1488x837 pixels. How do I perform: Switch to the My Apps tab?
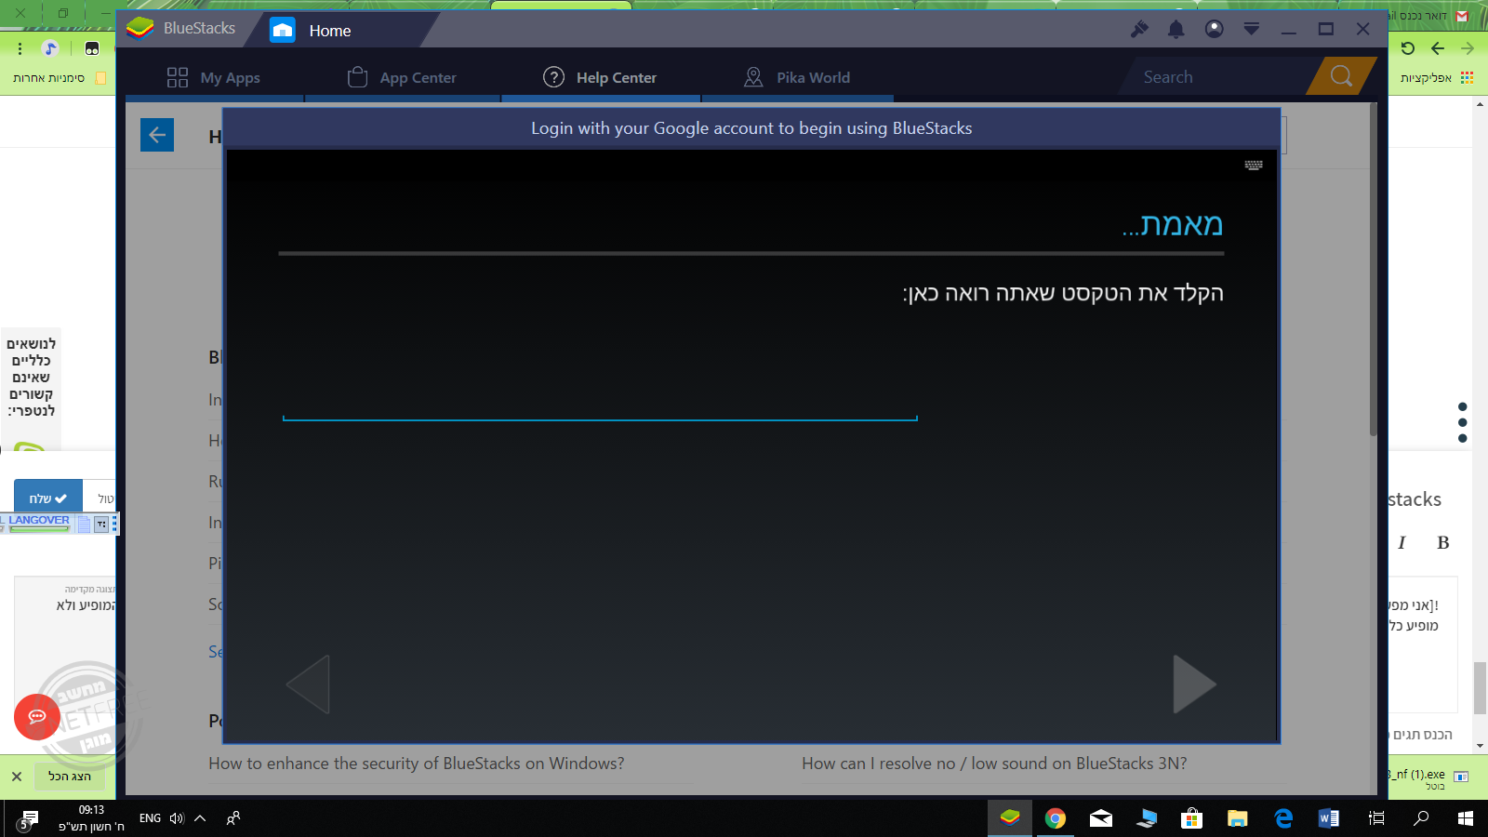click(214, 78)
